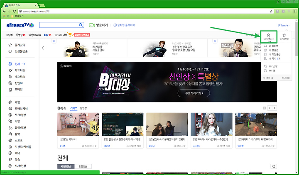Open the 애니 play icon
The image size is (299, 175).
tap(10, 153)
